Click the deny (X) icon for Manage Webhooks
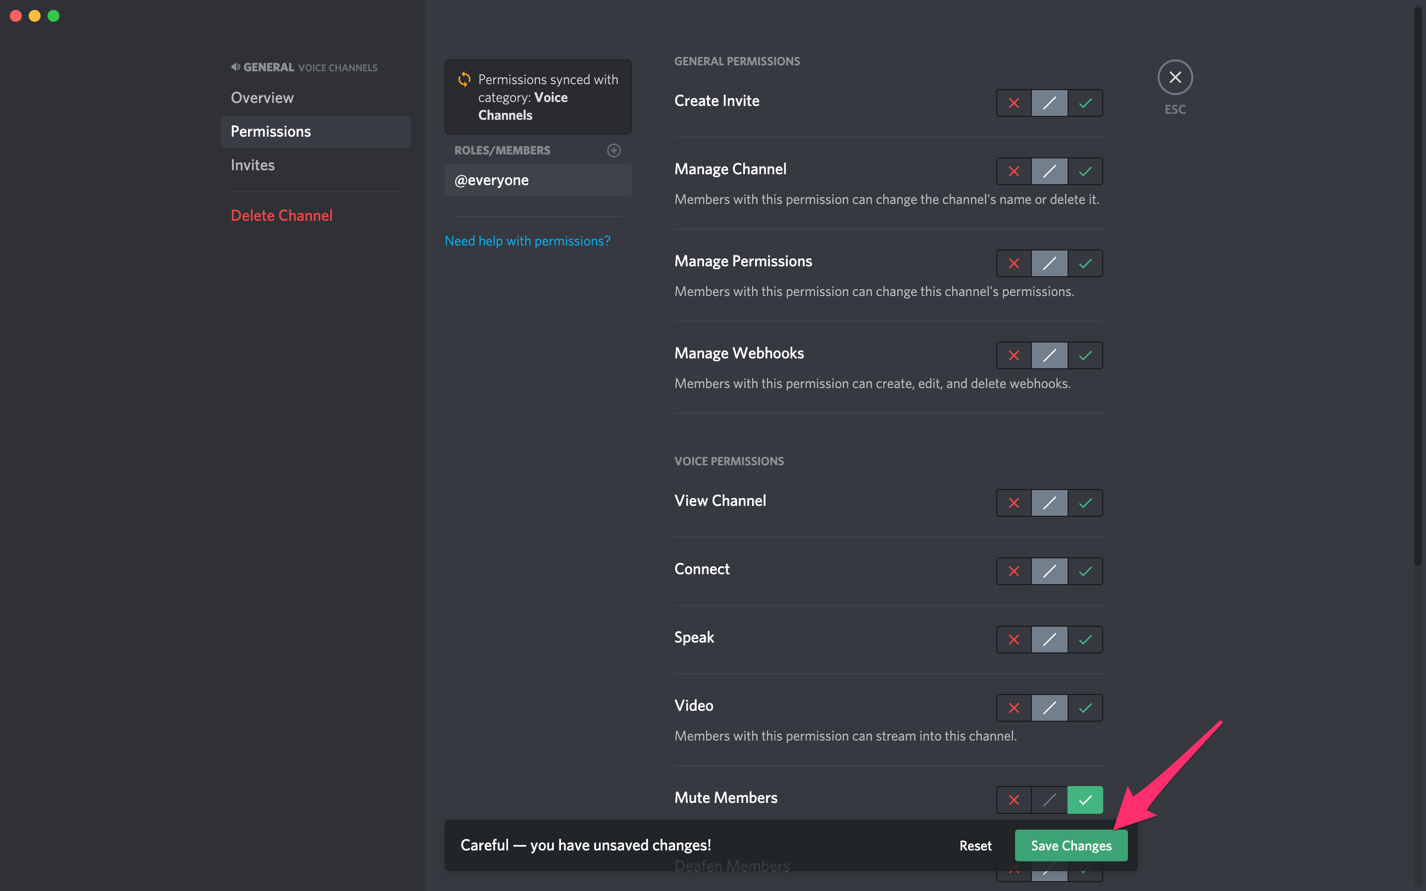 tap(1013, 355)
